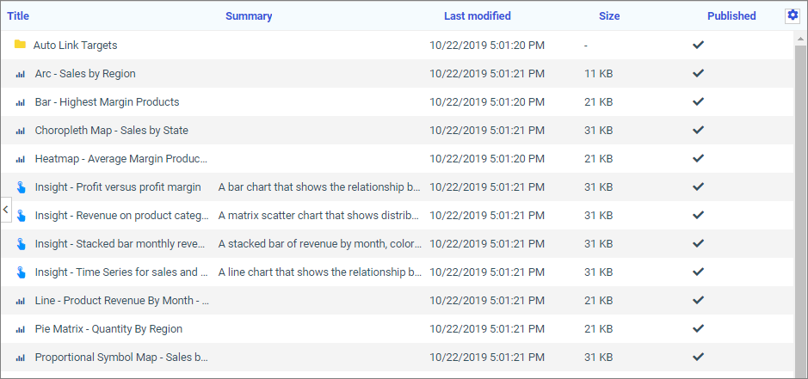Sort by the Title column header
This screenshot has width=808, height=379.
[x=18, y=15]
